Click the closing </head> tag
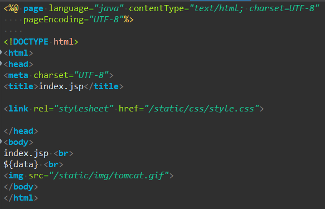Image resolution: width=325 pixels, height=209 pixels. [21, 131]
